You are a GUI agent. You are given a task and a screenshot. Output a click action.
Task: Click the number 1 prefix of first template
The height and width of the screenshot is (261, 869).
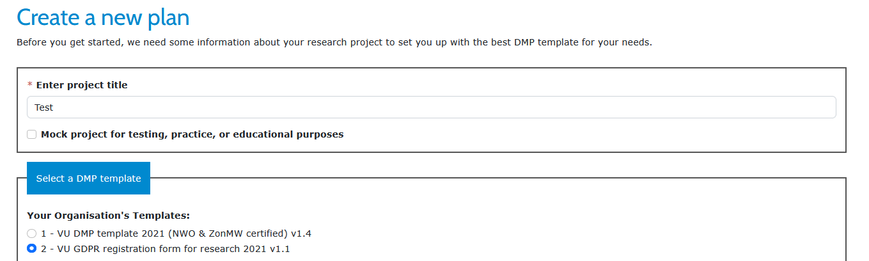click(x=43, y=233)
